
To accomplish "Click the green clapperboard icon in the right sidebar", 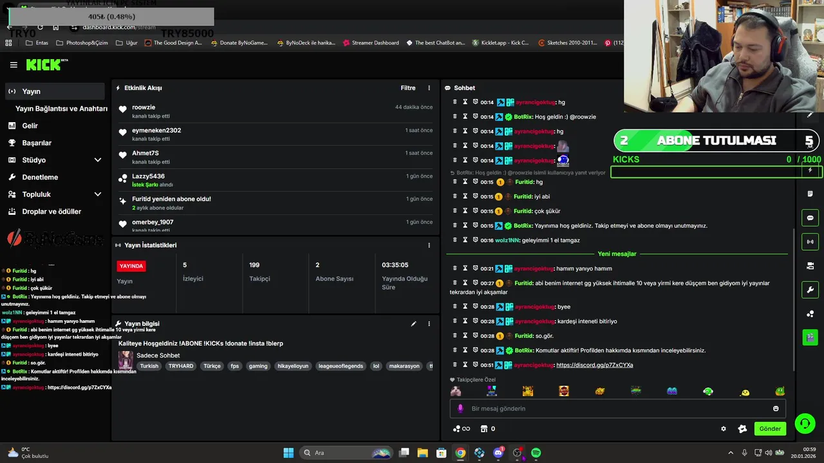I will [x=810, y=337].
